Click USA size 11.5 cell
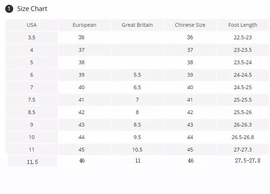 [32, 162]
